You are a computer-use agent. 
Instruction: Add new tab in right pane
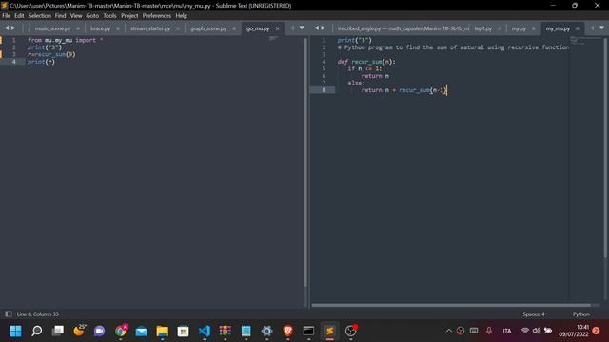point(593,28)
